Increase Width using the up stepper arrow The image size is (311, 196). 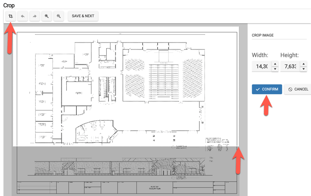click(275, 64)
